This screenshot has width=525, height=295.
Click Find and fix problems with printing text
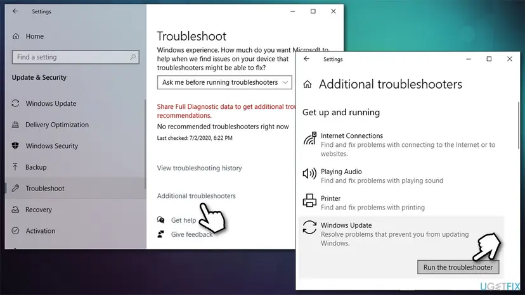(x=373, y=208)
